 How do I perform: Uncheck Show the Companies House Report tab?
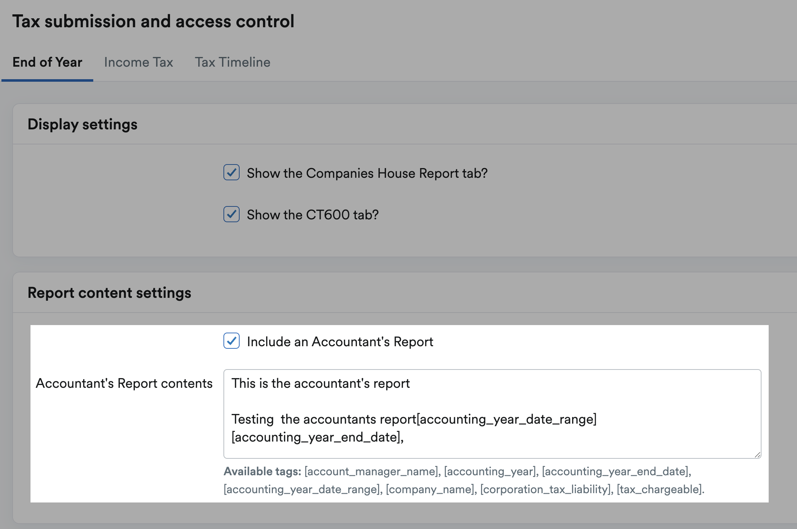click(x=232, y=172)
